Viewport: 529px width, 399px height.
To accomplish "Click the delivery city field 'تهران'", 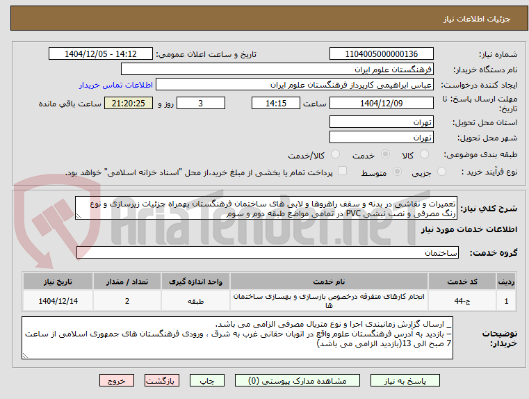I will point(381,137).
